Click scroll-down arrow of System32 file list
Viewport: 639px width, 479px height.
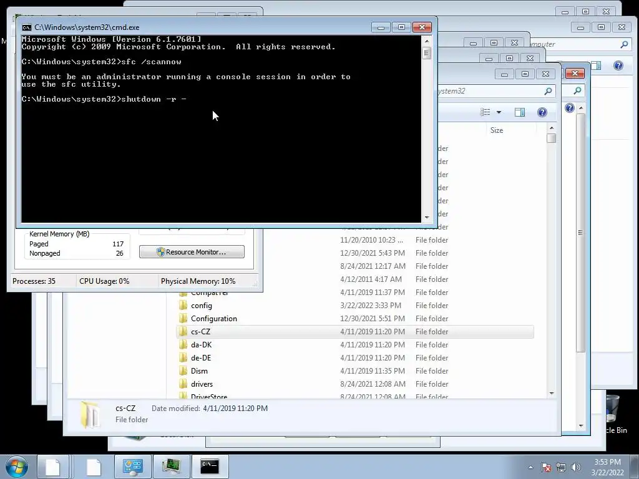(x=552, y=394)
